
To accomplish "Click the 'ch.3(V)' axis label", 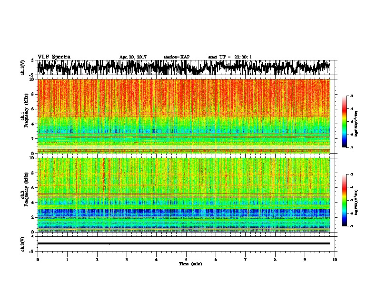I will click(23, 244).
